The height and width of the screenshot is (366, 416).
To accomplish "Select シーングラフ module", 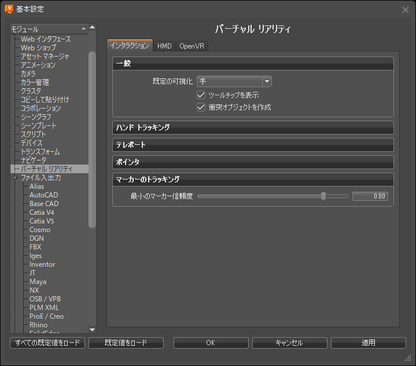I will click(x=36, y=117).
